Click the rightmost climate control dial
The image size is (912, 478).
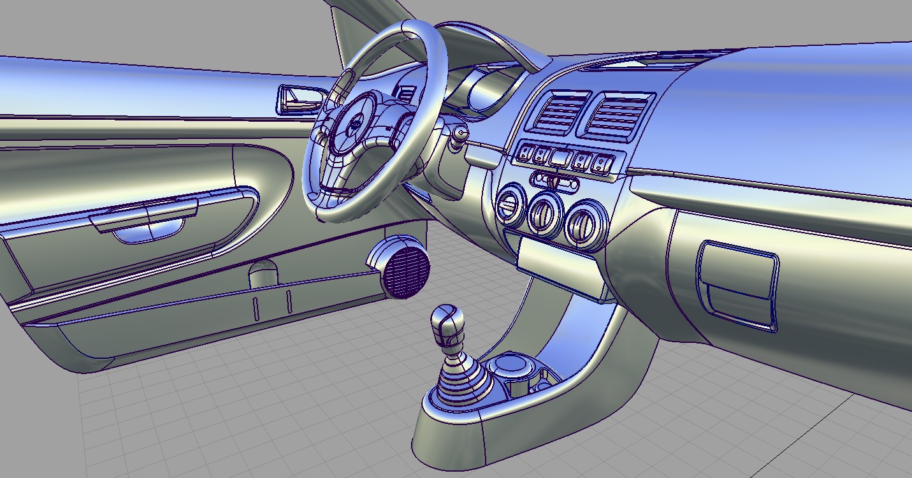[x=584, y=223]
